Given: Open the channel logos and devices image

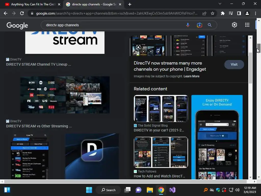Looking at the screenshot, I should [65, 95].
